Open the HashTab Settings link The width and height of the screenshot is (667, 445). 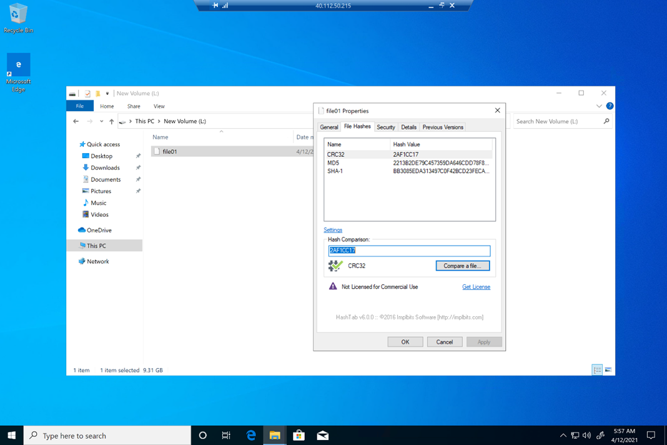click(x=333, y=230)
